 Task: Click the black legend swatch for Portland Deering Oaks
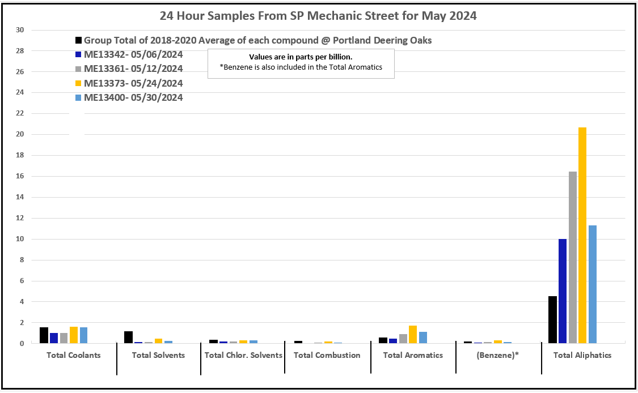pos(79,41)
